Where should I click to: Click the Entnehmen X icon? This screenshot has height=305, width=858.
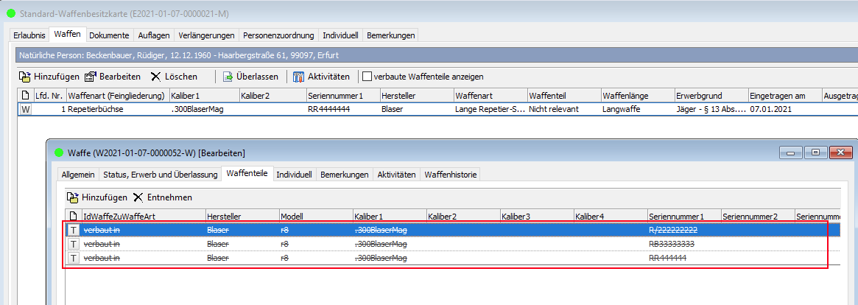point(138,197)
